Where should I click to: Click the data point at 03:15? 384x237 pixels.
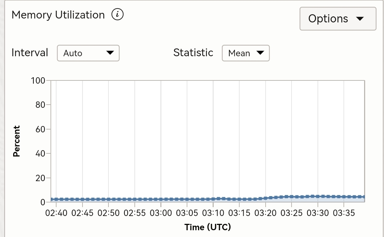tap(239, 199)
